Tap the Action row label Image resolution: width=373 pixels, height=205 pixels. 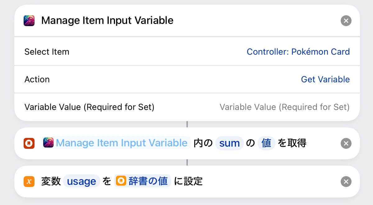37,79
